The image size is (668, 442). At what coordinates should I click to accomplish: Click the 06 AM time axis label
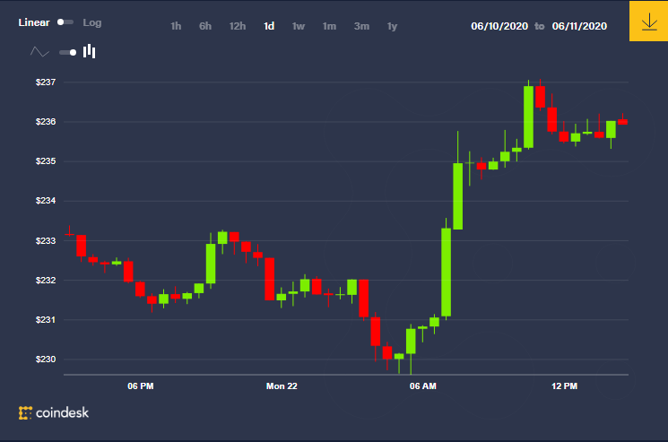point(423,386)
